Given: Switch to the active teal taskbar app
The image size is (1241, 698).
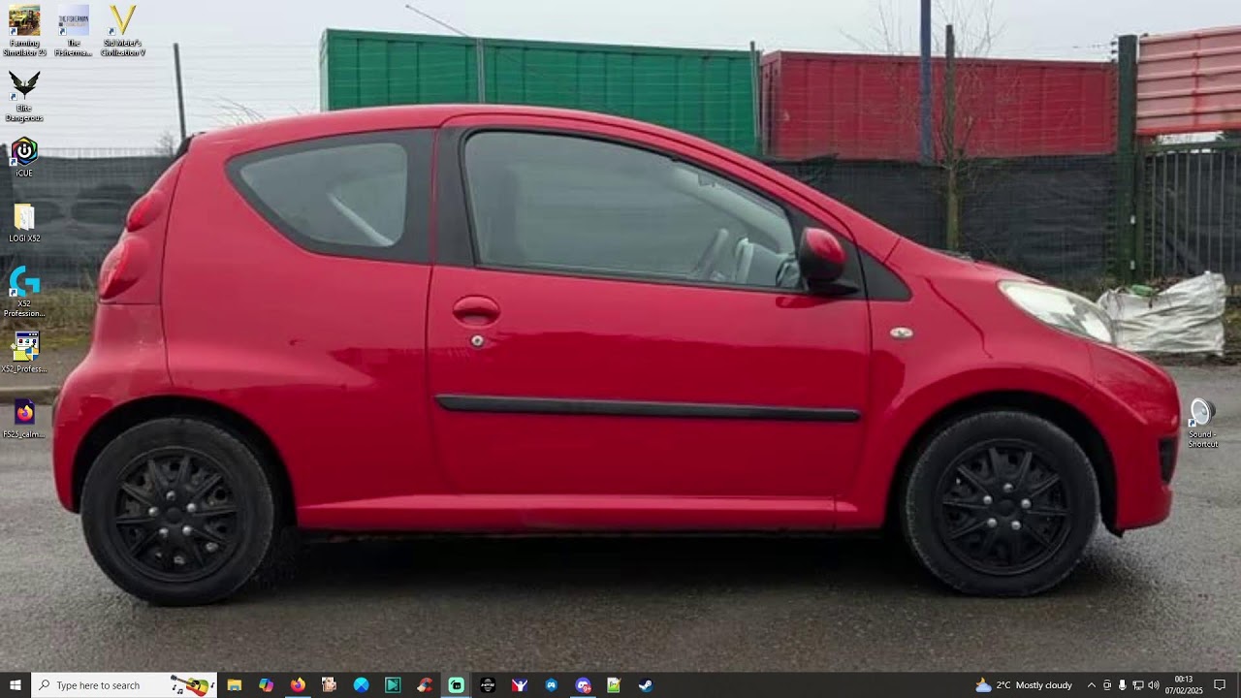Looking at the screenshot, I should pos(456,685).
